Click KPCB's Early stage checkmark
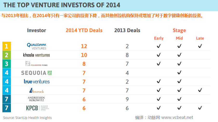Image resolution: width=218 pixels, height=122 pixels. pyautogui.click(x=158, y=108)
